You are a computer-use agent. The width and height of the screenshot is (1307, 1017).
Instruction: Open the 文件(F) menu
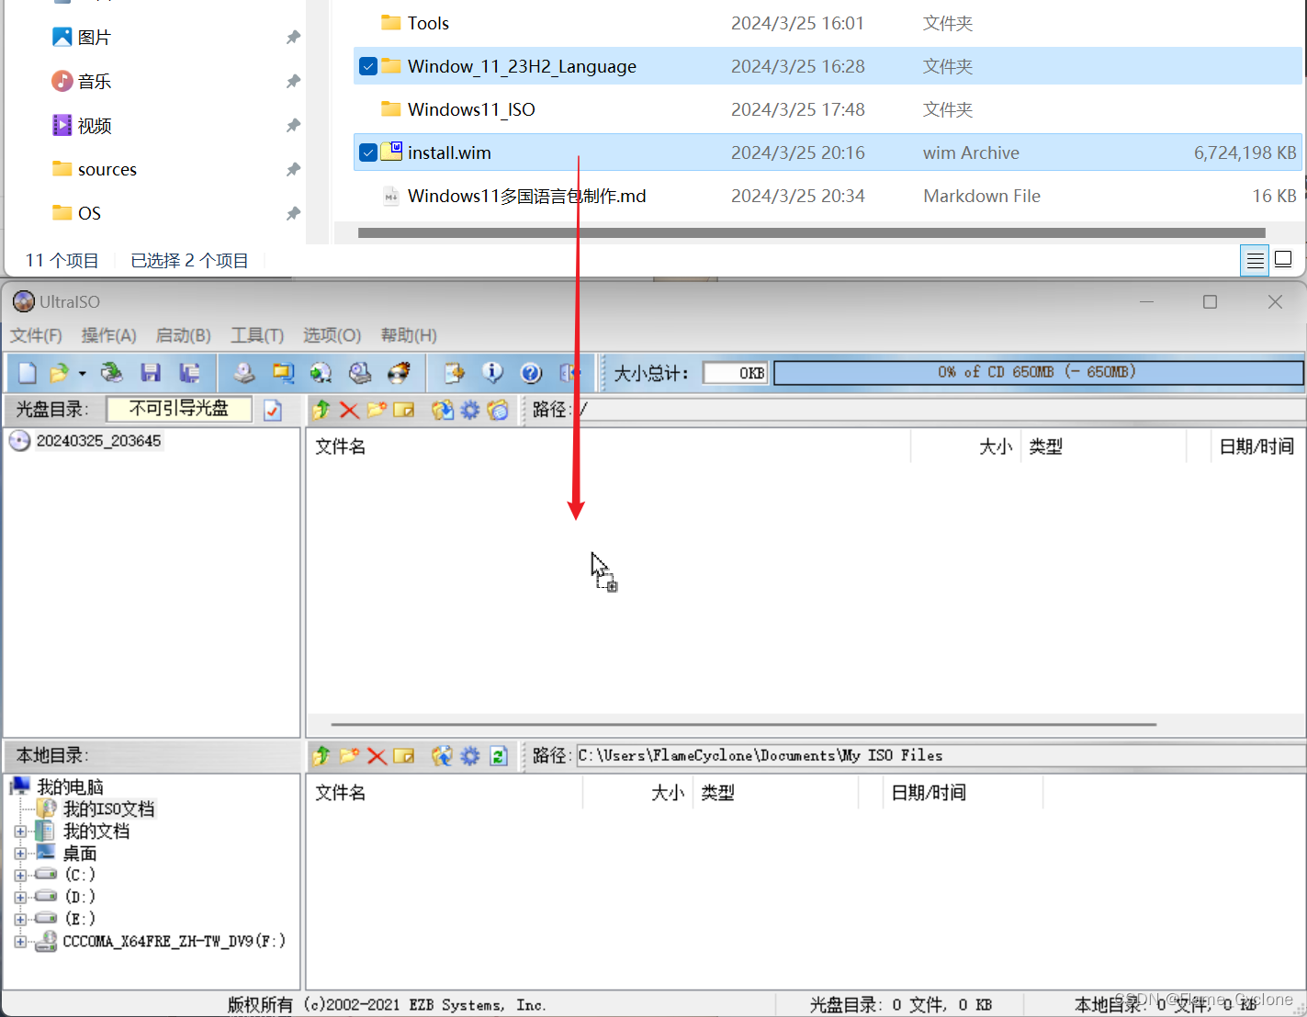[37, 335]
